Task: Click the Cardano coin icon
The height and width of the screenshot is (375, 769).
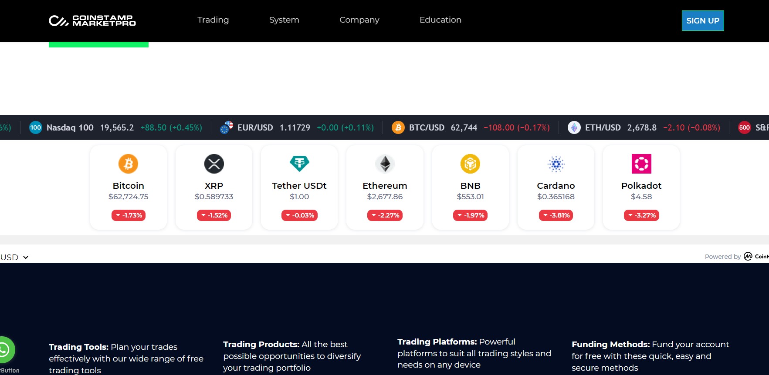Action: [556, 164]
